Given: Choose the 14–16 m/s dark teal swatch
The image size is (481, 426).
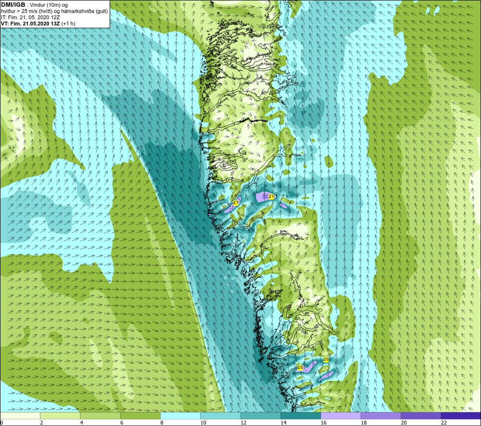Looking at the screenshot, I should (x=301, y=415).
